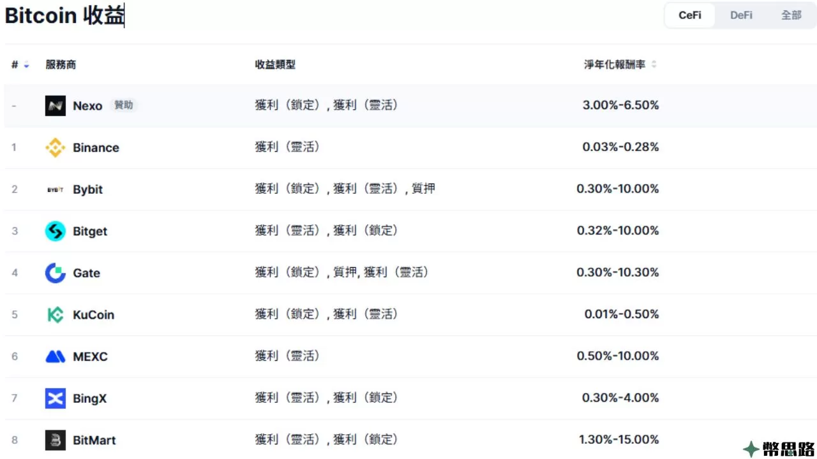The image size is (817, 459).
Task: Sort by 淨年化報酬率 column arrow
Action: point(654,65)
